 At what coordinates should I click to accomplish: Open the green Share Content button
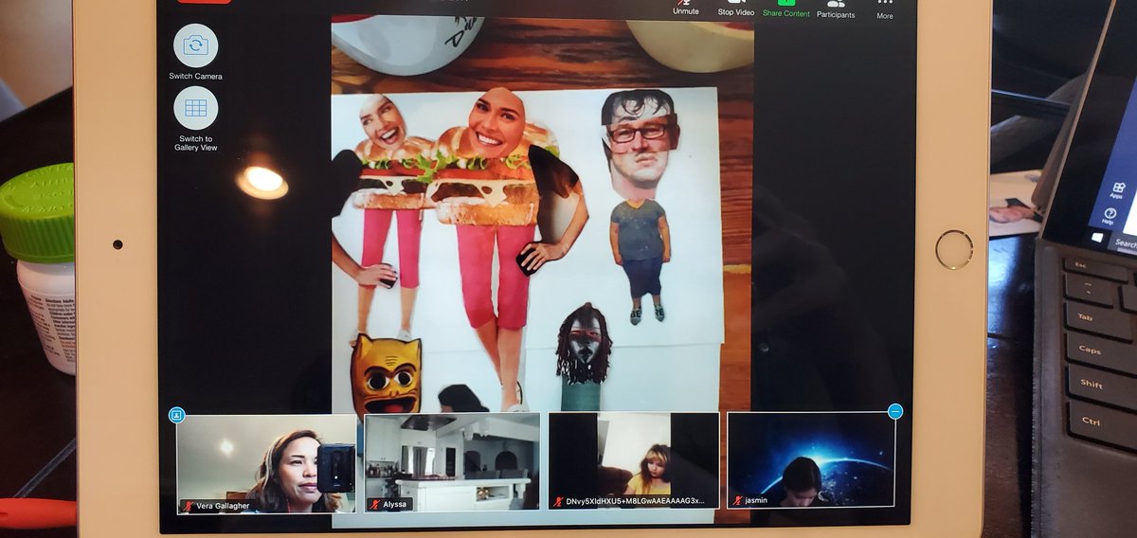coord(785,9)
